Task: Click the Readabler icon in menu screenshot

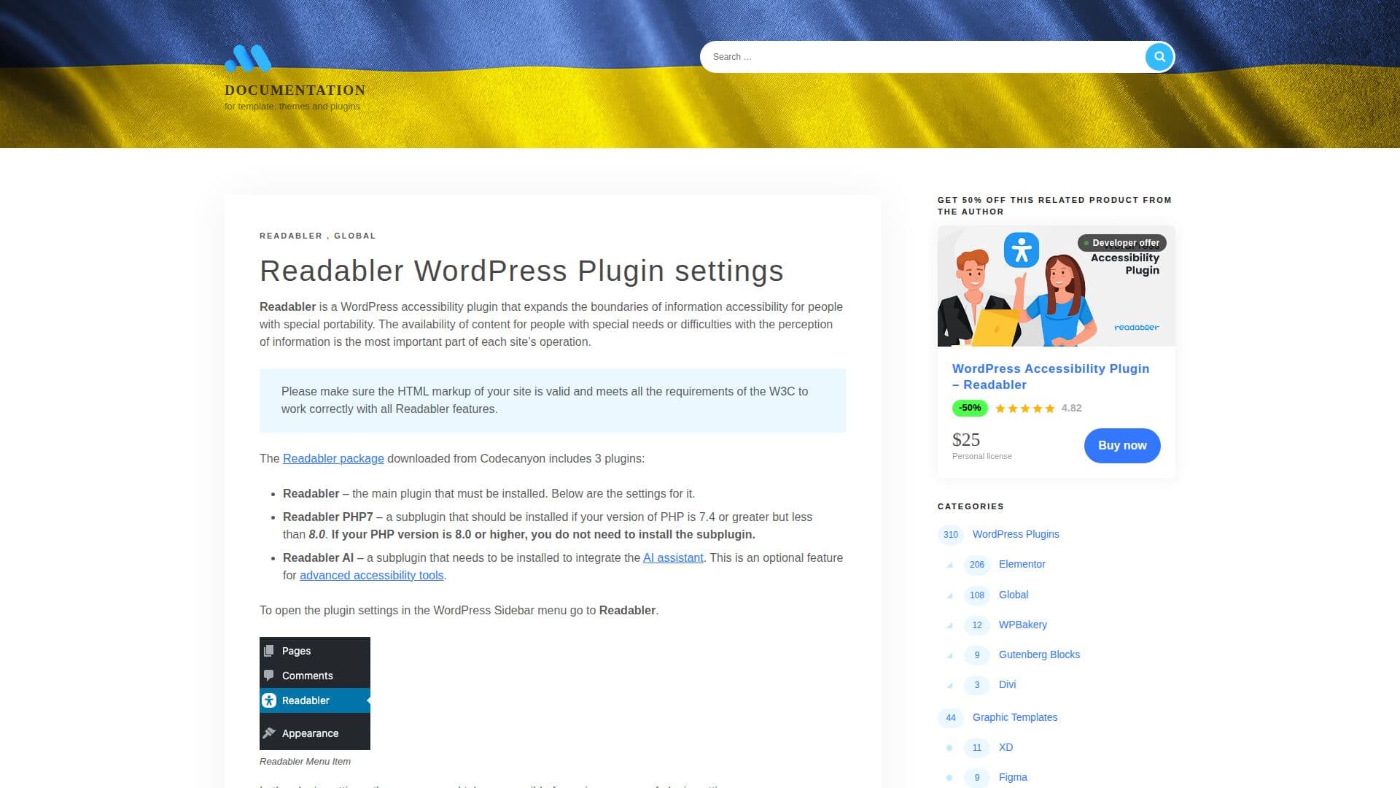Action: tap(269, 700)
